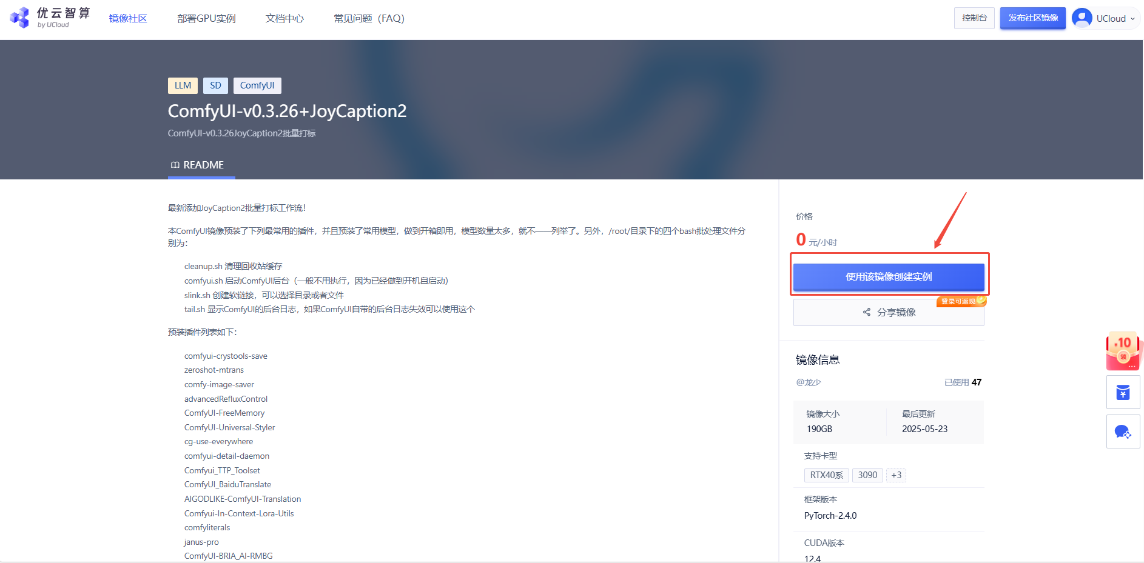Click the slink.sh 创建软链接 line
Image resolution: width=1144 pixels, height=563 pixels.
click(264, 295)
